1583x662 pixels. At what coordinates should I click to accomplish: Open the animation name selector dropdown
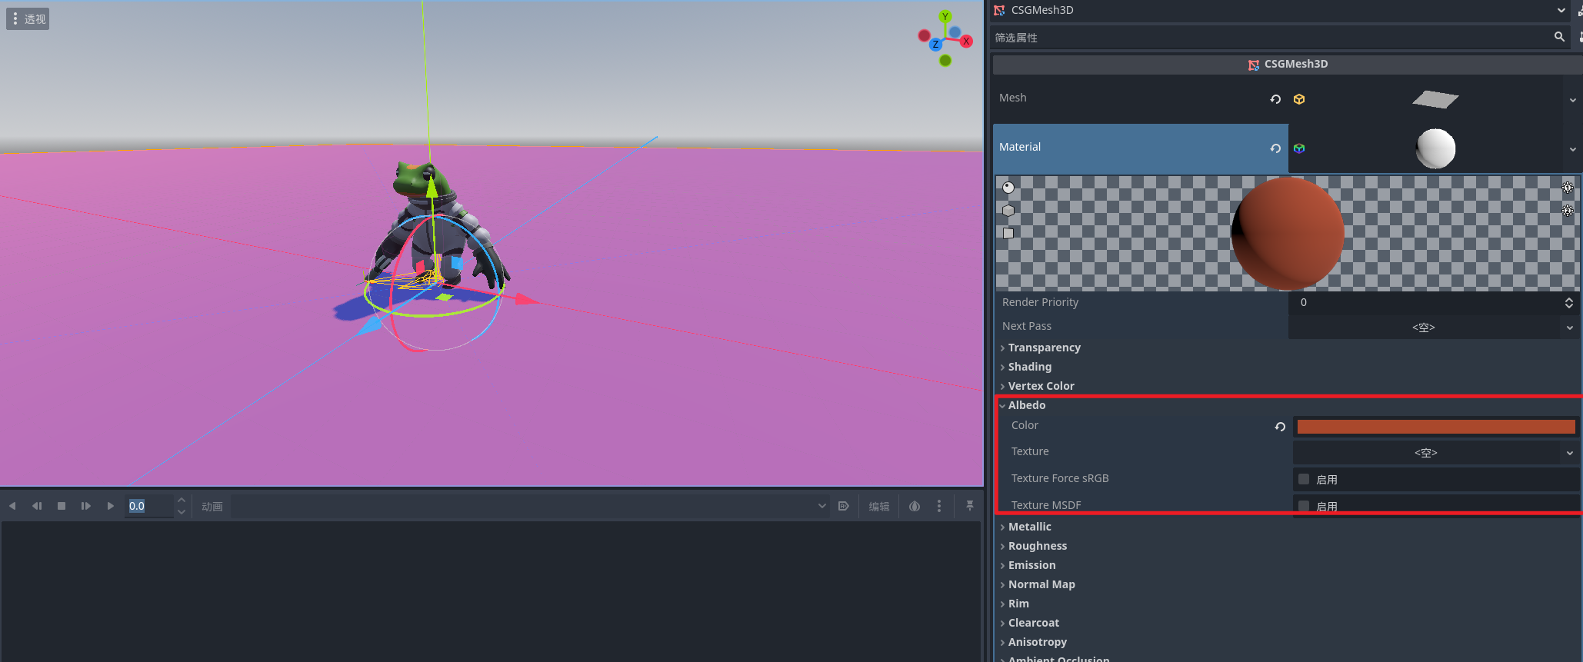(x=531, y=506)
